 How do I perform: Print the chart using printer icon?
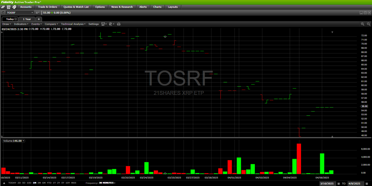118,24
